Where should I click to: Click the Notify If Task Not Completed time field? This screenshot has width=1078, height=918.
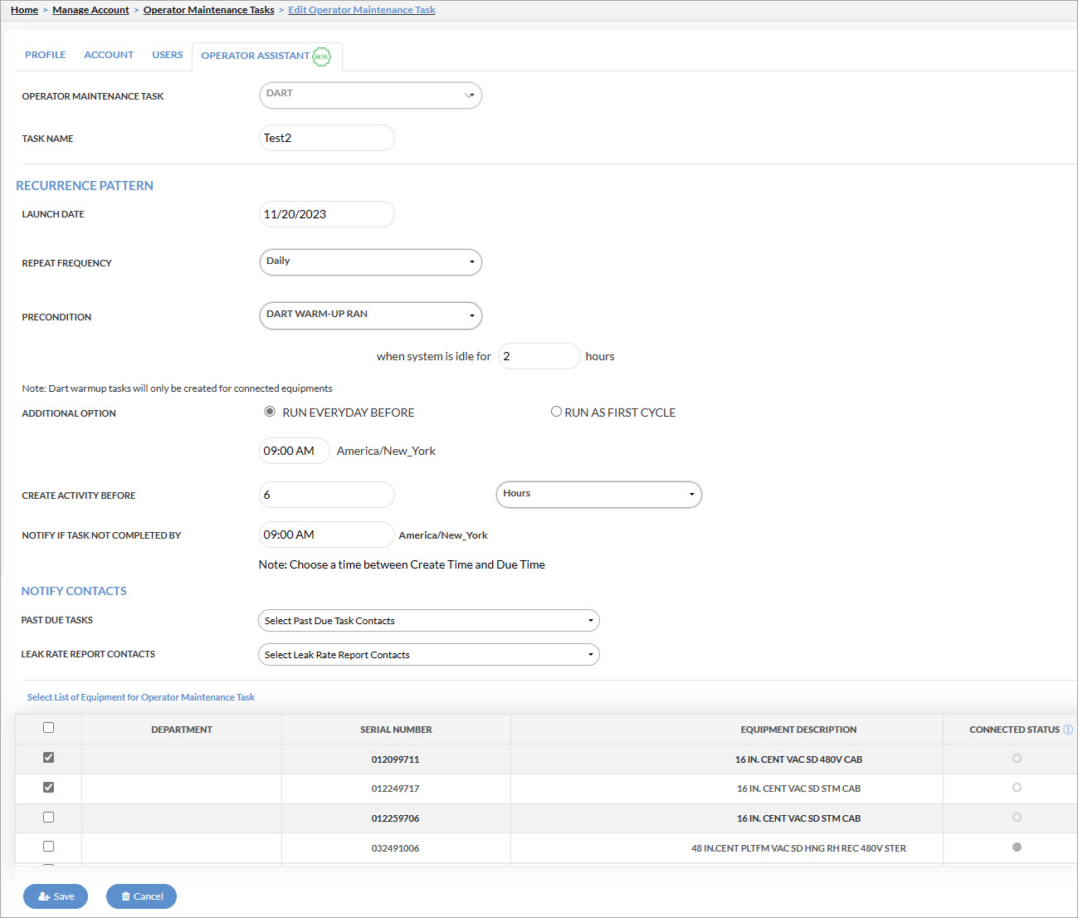coord(327,535)
